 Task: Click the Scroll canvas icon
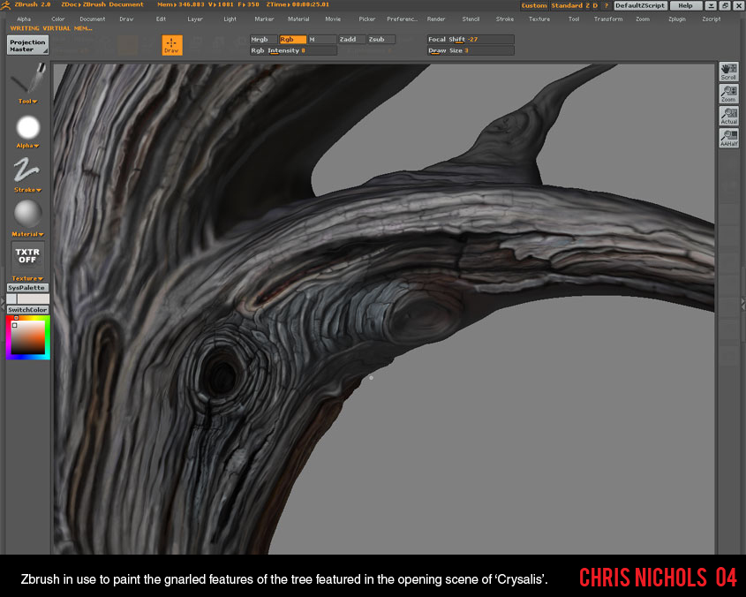point(728,72)
